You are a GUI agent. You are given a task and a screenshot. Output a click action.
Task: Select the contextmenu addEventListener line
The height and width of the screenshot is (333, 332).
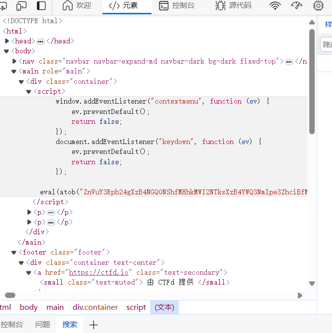pyautogui.click(x=163, y=101)
